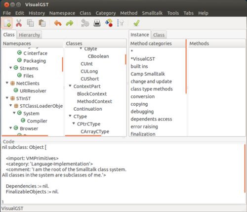
Task: Select the BlockContext class
Action: tap(92, 94)
